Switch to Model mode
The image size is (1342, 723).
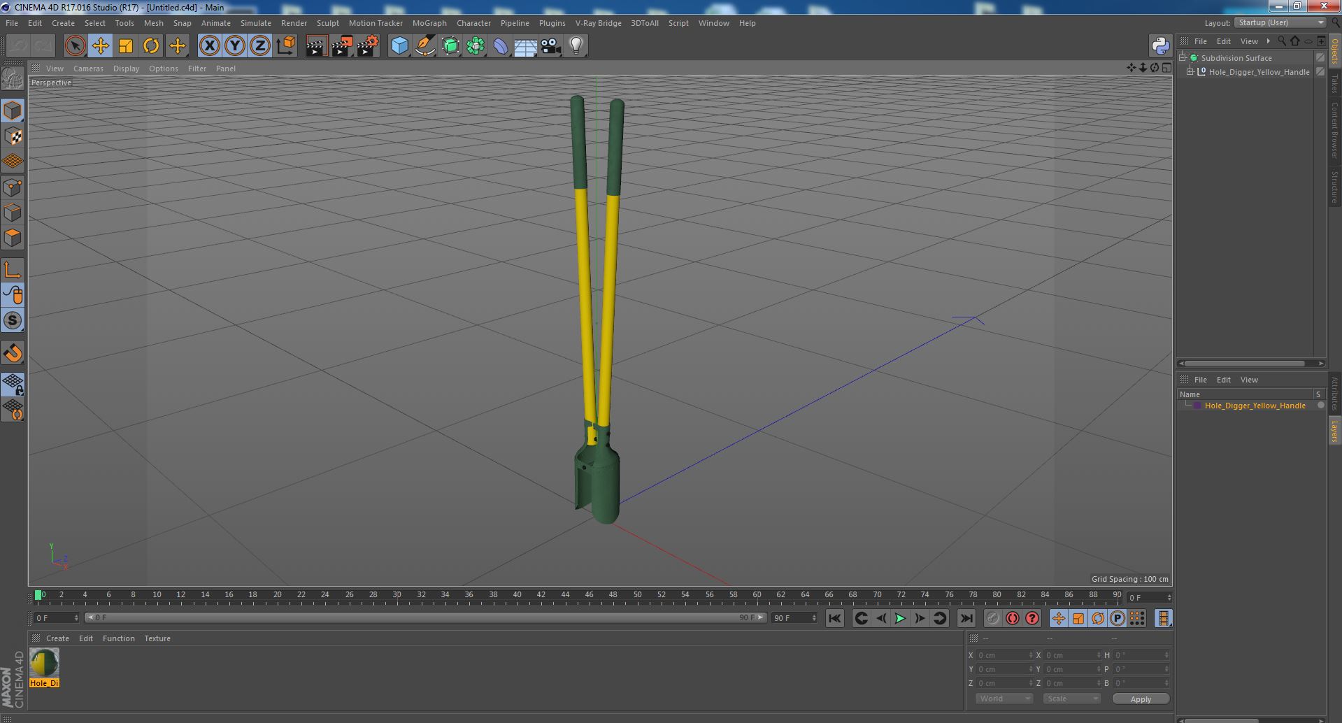coord(13,110)
